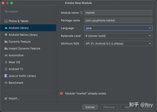Select the Dynamic Feature folder icon

(6, 42)
